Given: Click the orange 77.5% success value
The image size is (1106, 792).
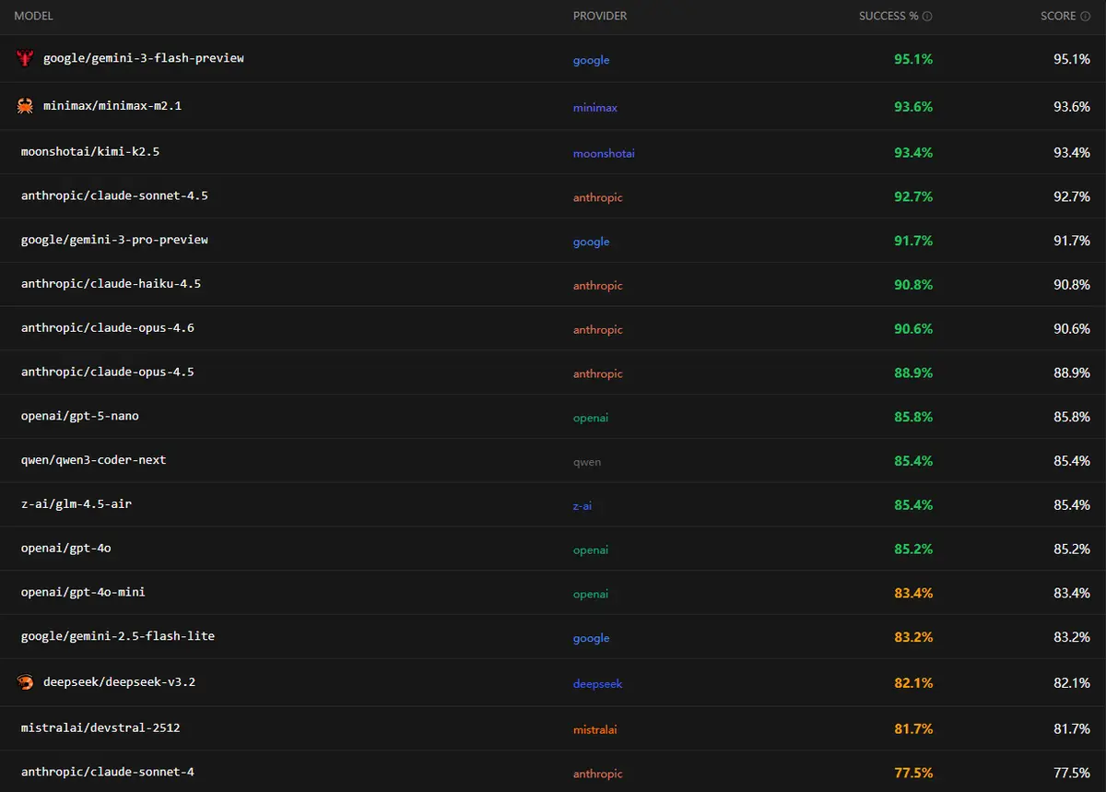Looking at the screenshot, I should [913, 773].
